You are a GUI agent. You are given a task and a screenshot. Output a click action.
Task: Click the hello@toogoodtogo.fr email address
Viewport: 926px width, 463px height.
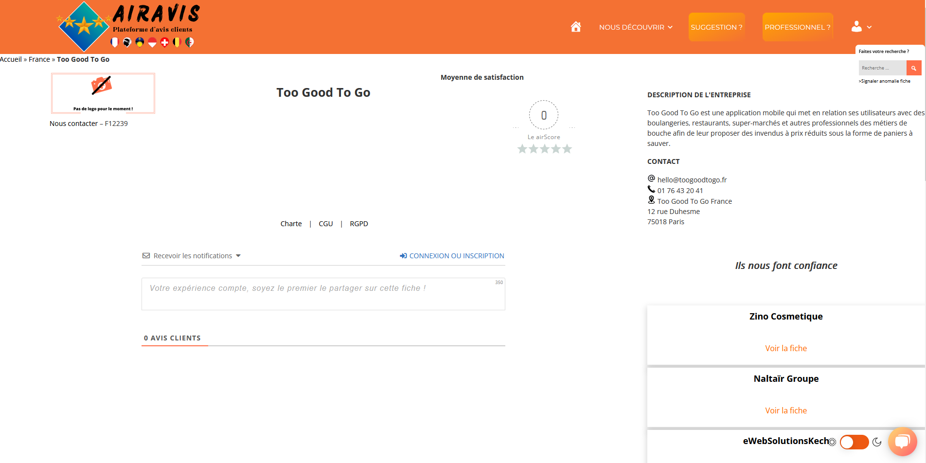tap(692, 180)
